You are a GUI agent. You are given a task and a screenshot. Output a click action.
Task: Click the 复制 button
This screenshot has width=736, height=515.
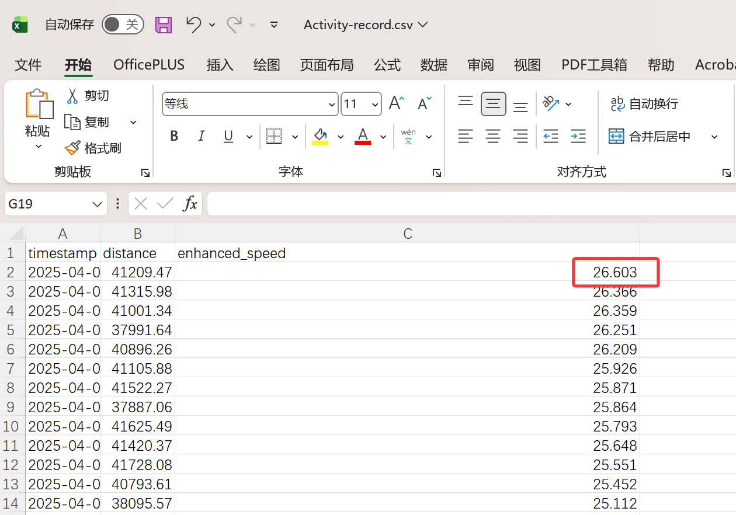coord(88,122)
